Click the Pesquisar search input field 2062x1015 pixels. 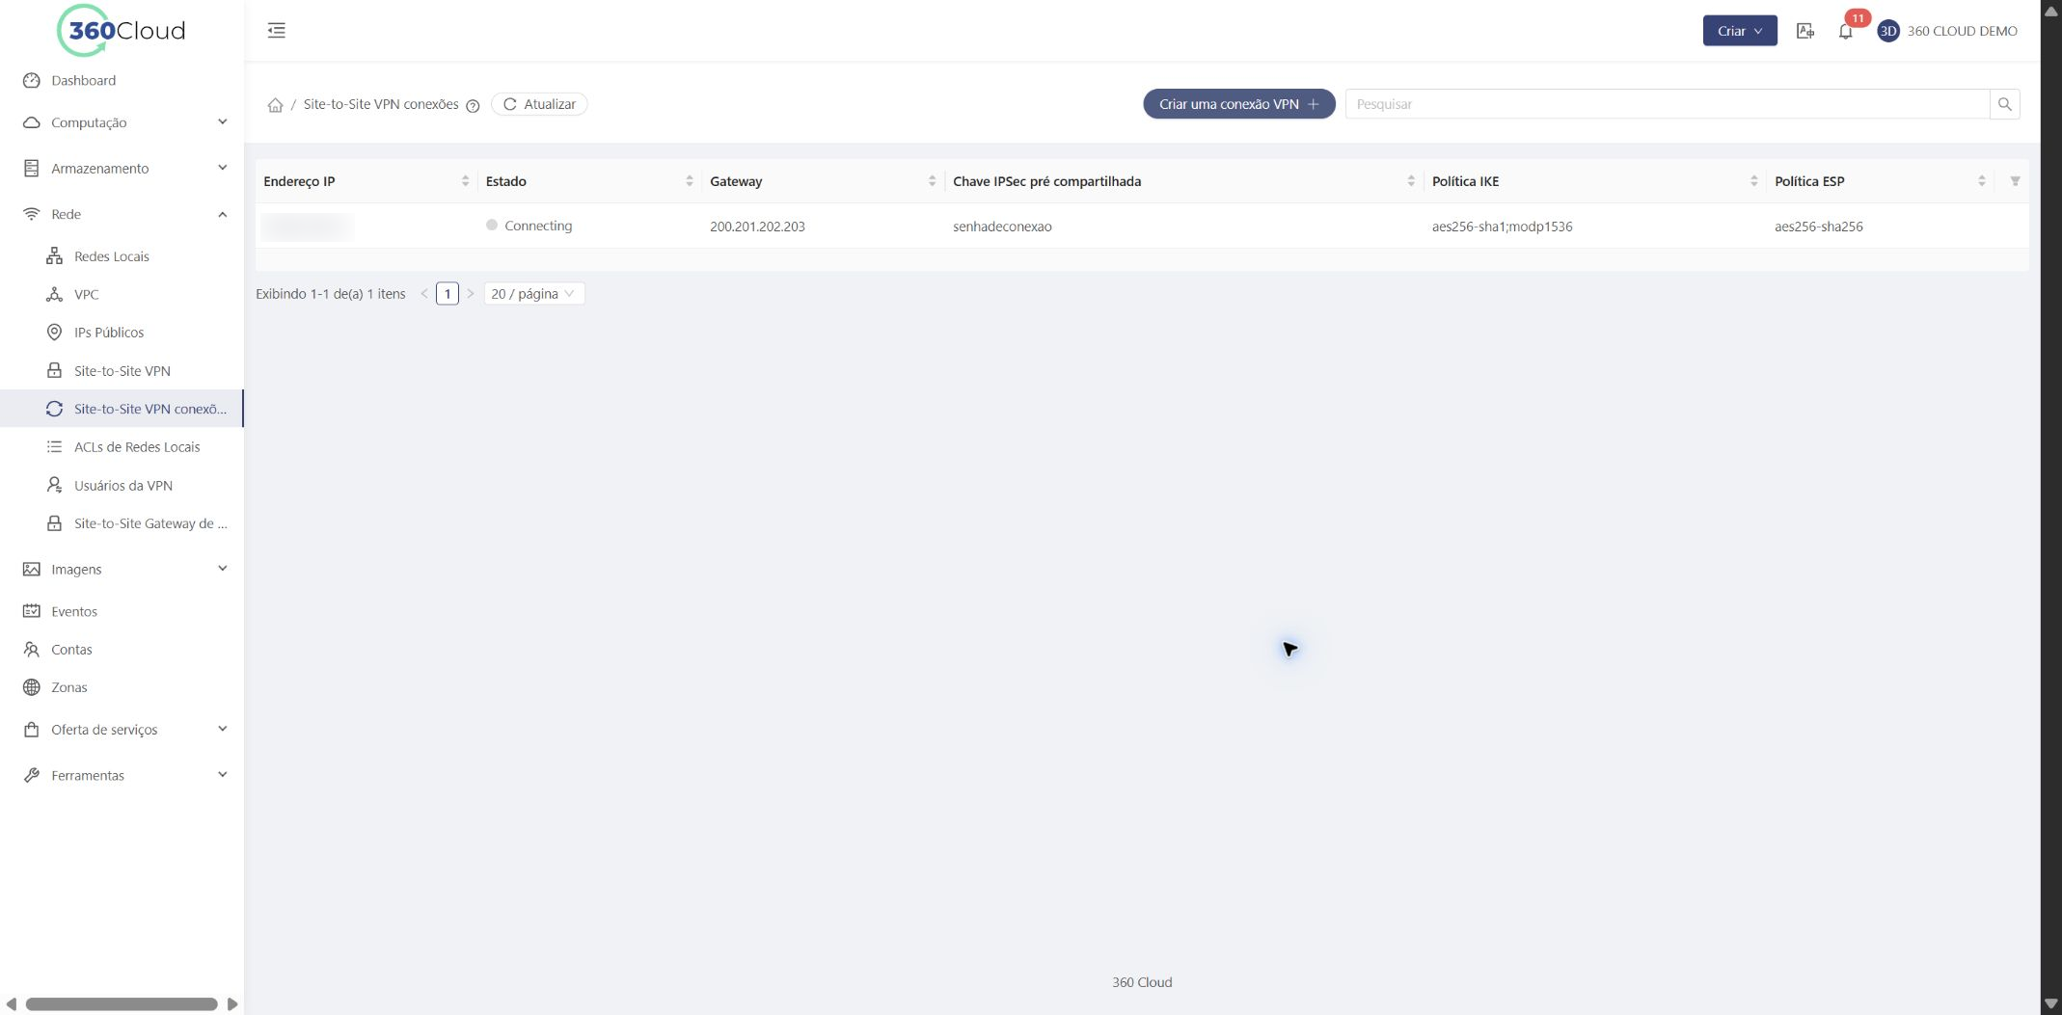point(1667,104)
